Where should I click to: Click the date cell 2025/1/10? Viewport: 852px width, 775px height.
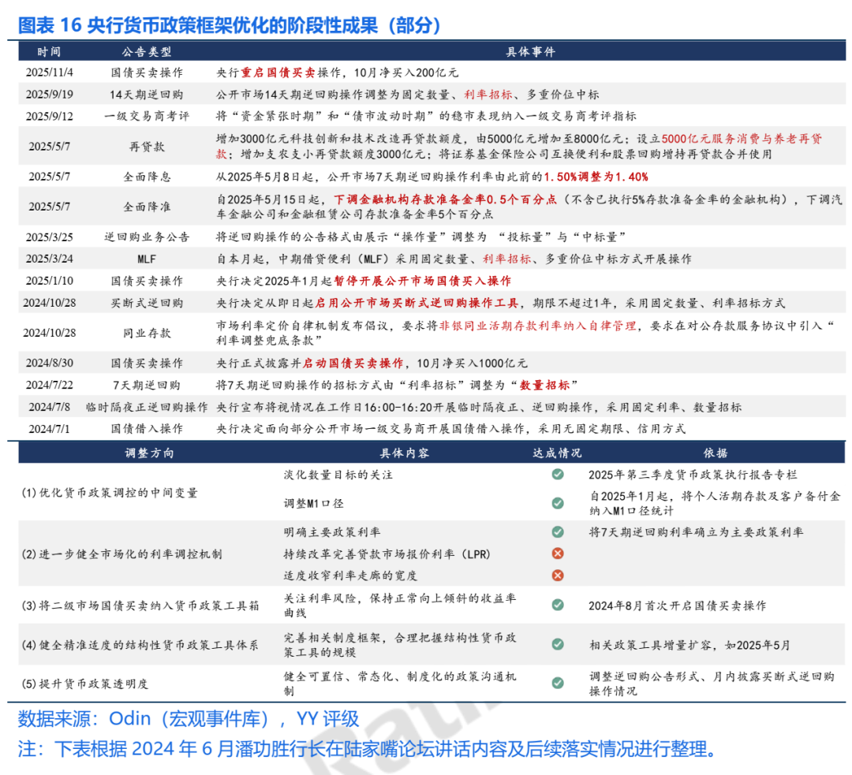pyautogui.click(x=50, y=281)
